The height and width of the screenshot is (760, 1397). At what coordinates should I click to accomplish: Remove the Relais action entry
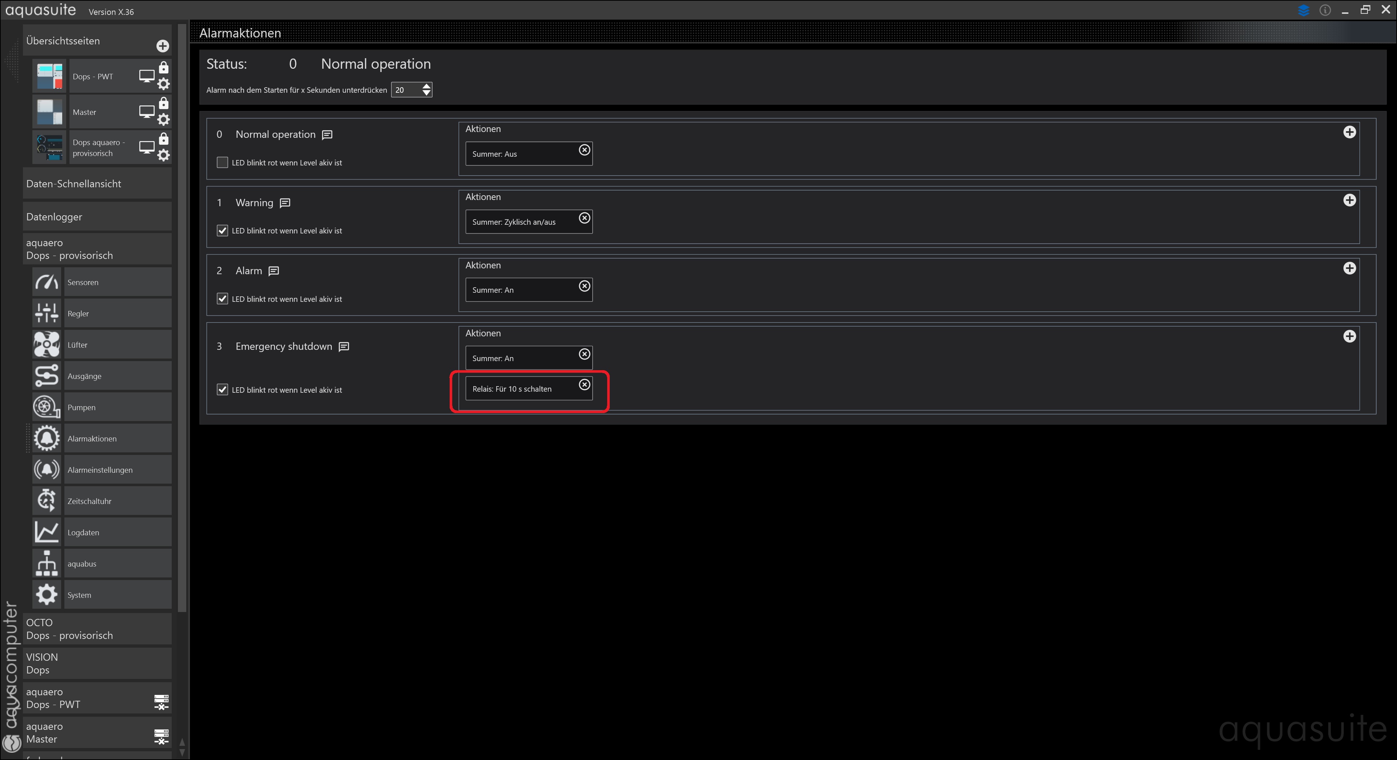click(584, 384)
